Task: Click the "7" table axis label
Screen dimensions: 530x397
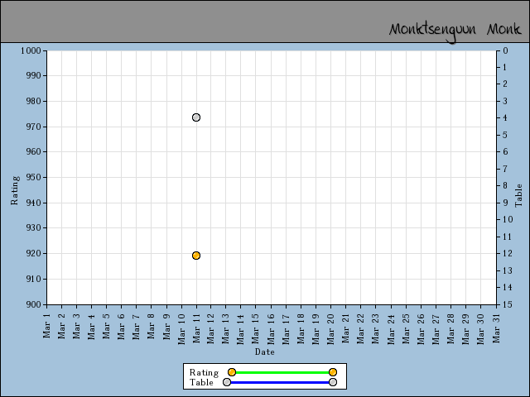Action: [505, 169]
